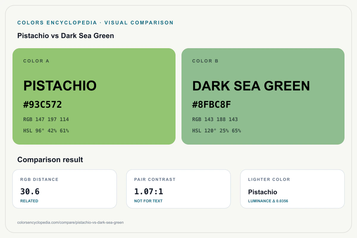
Task: Click the Lighter Color result Pistachio
Action: 263,192
